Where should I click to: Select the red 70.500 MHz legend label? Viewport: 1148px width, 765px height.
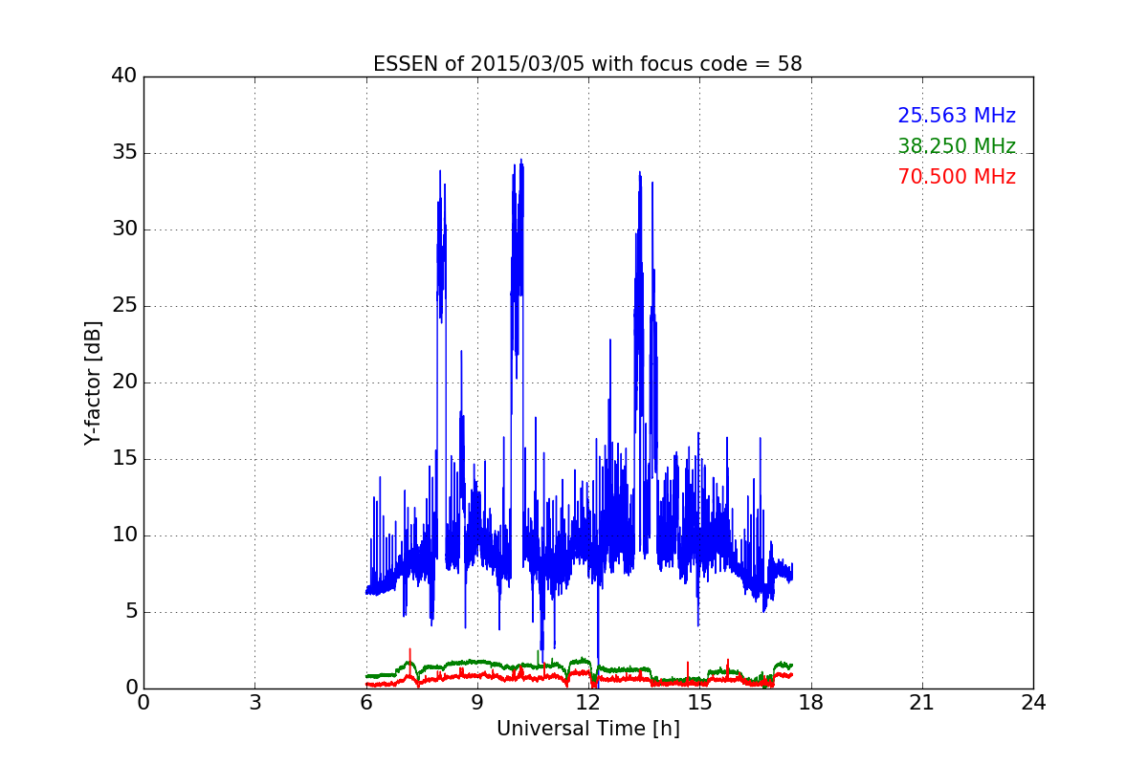[957, 177]
